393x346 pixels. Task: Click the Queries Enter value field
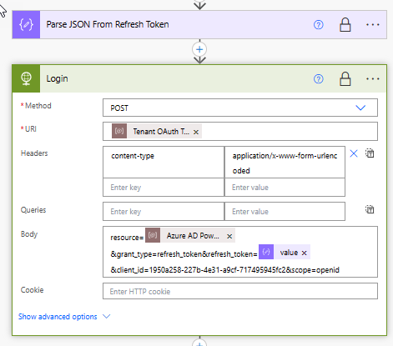tap(285, 212)
